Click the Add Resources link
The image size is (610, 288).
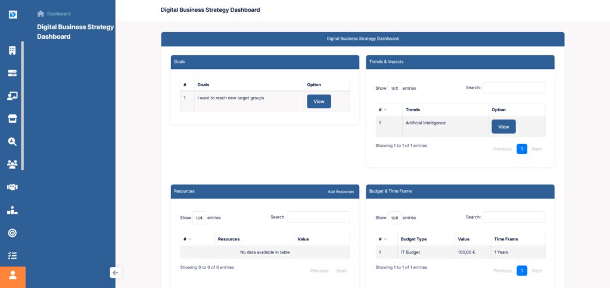coord(341,192)
